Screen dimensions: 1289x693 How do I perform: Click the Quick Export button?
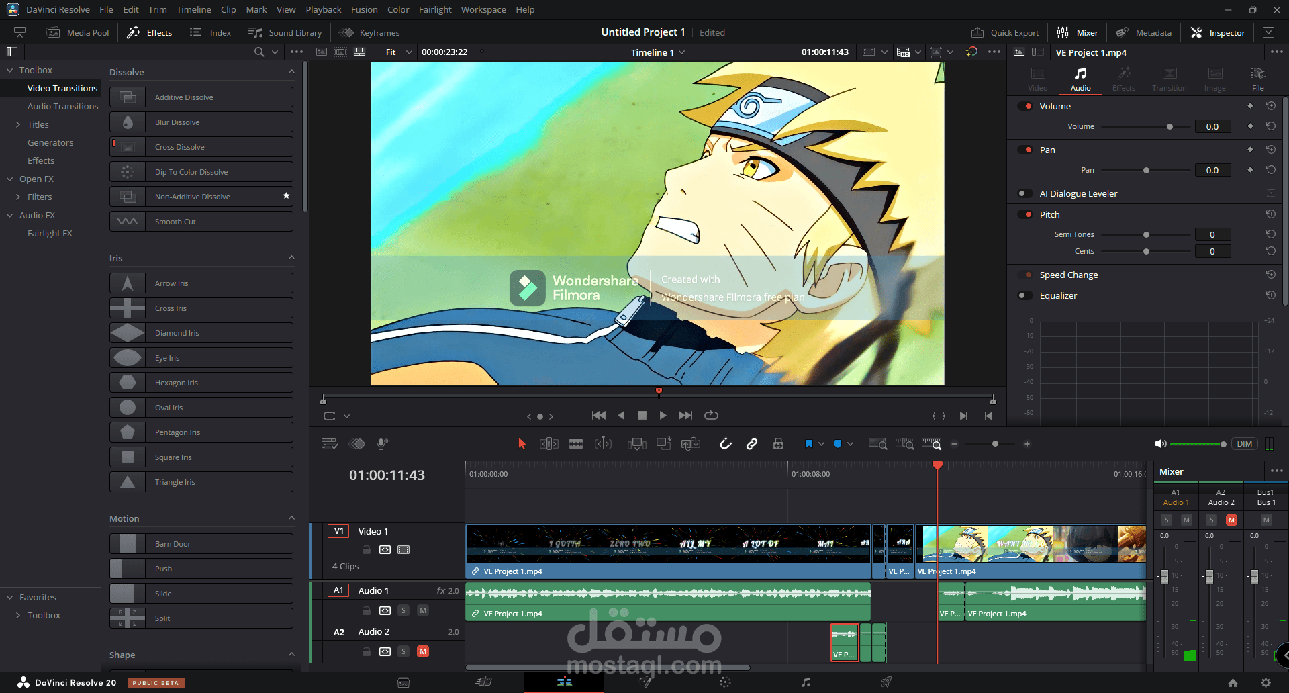(x=1005, y=32)
